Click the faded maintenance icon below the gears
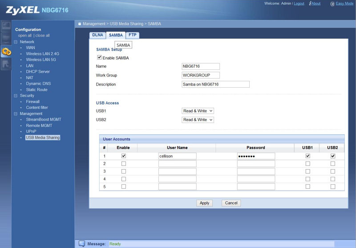The width and height of the screenshot is (356, 248). click(6, 64)
